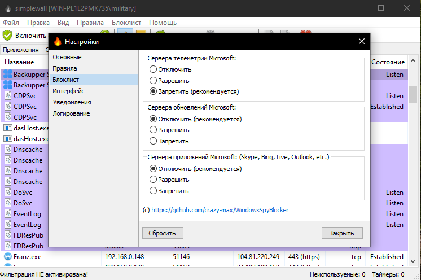The width and height of the screenshot is (421, 280).
Task: Select Разрешить for Microsoft update servers
Action: [169, 130]
